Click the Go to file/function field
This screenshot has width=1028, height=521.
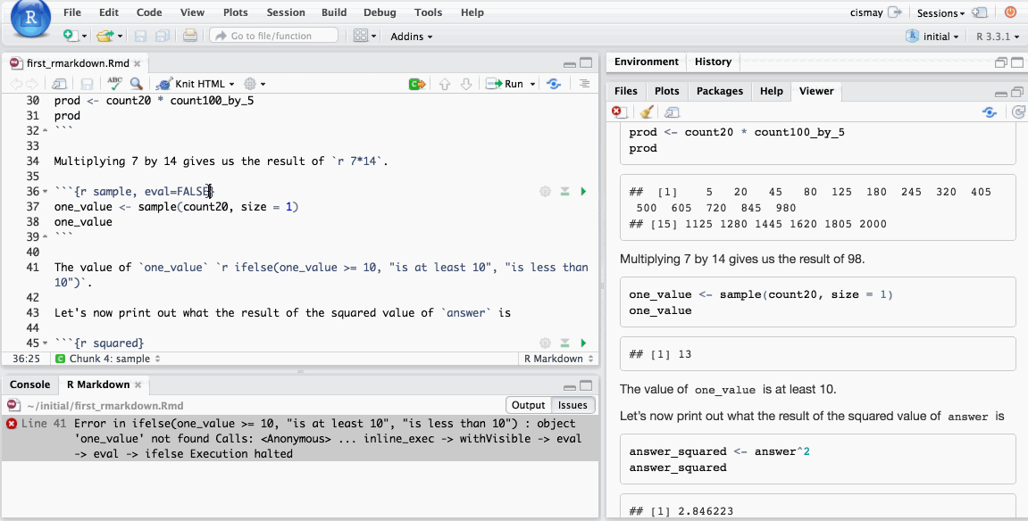[274, 36]
